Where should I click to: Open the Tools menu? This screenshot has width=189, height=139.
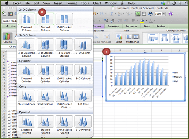point(85,3)
